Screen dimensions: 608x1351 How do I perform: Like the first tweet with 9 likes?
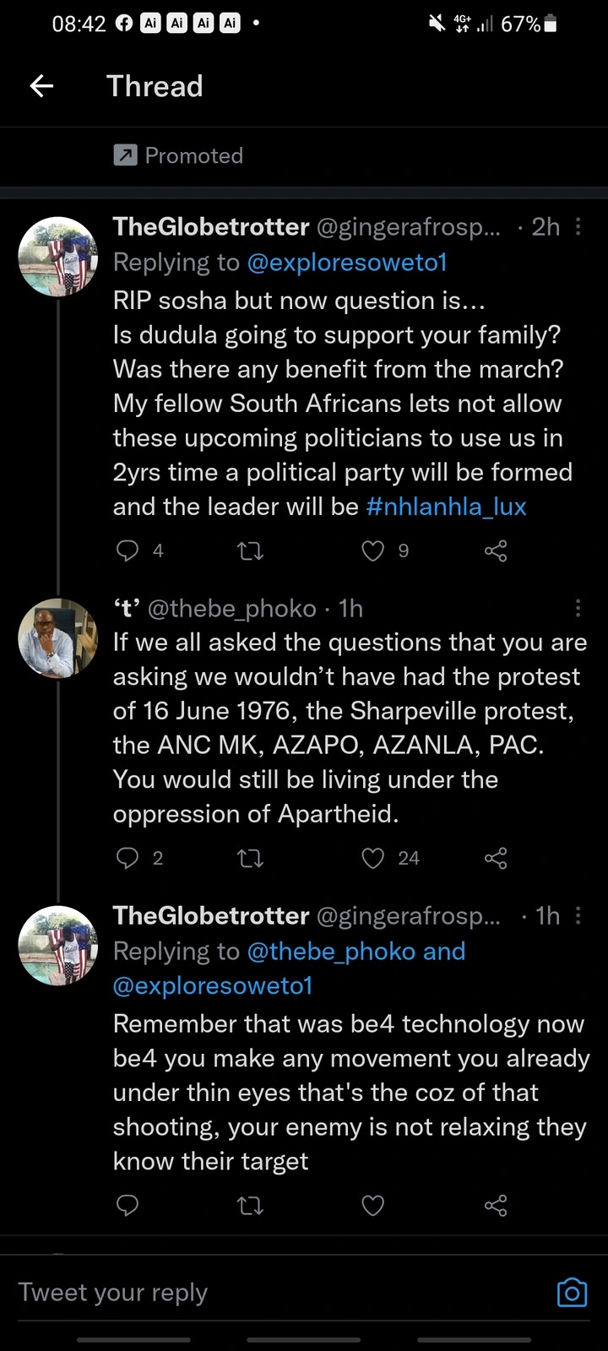click(373, 551)
